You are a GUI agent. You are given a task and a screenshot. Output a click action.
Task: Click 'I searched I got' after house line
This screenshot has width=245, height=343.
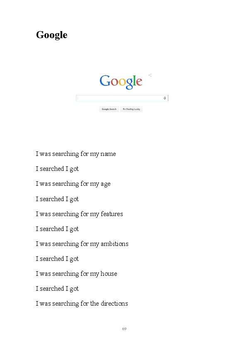57,289
